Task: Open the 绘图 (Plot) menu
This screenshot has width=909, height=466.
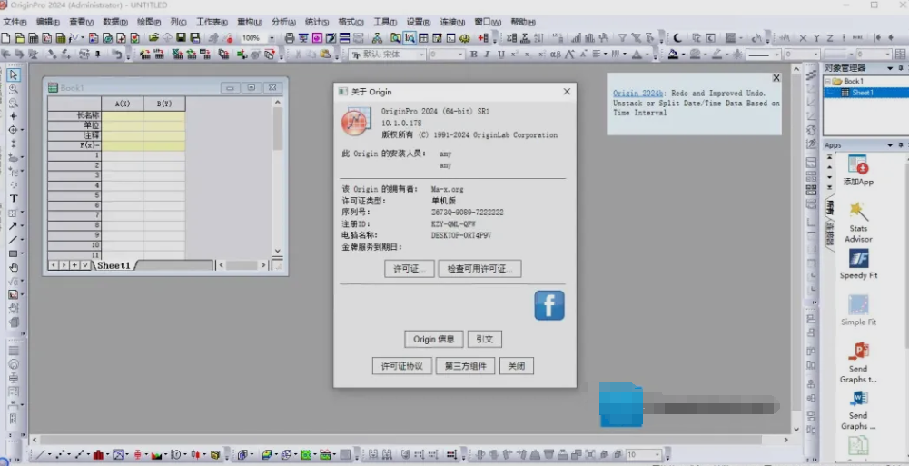Action: pyautogui.click(x=149, y=22)
